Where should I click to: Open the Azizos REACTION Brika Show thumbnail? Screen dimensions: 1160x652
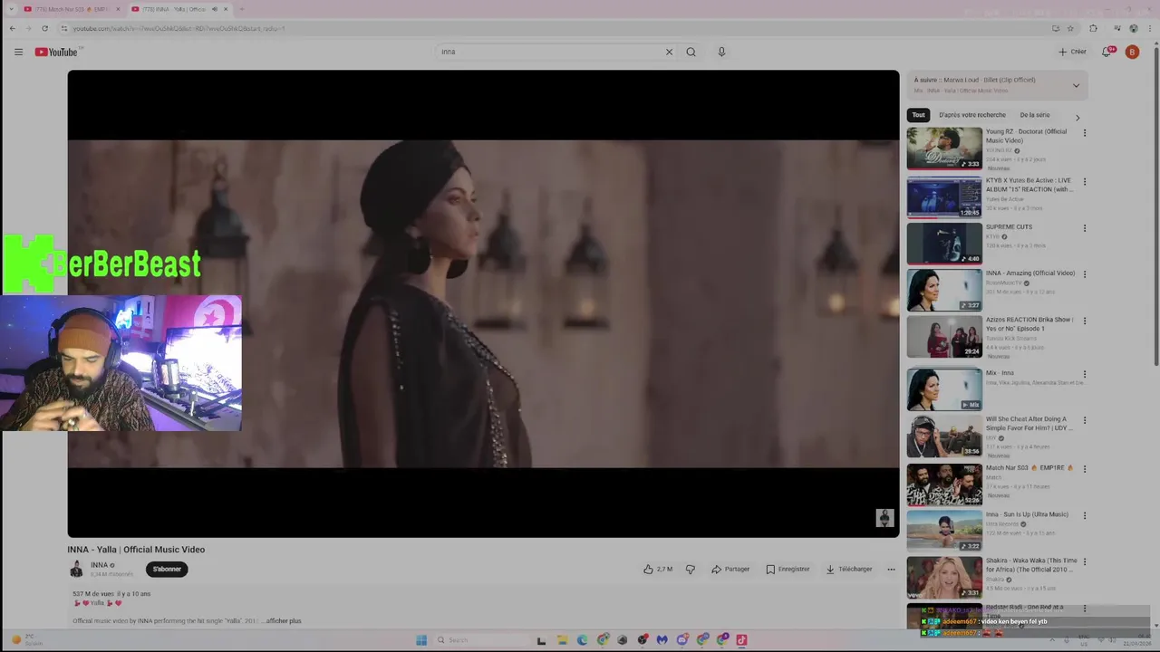tap(944, 337)
